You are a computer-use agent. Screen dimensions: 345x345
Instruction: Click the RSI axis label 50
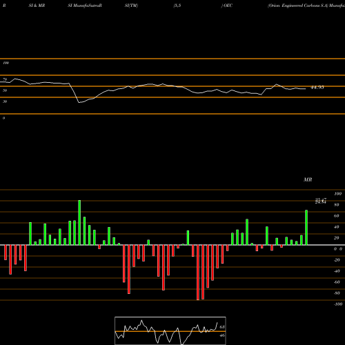[x=5, y=90]
